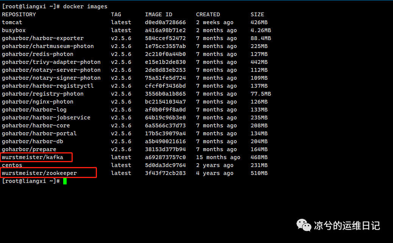Select the IMAGE ID column header

click(x=159, y=14)
